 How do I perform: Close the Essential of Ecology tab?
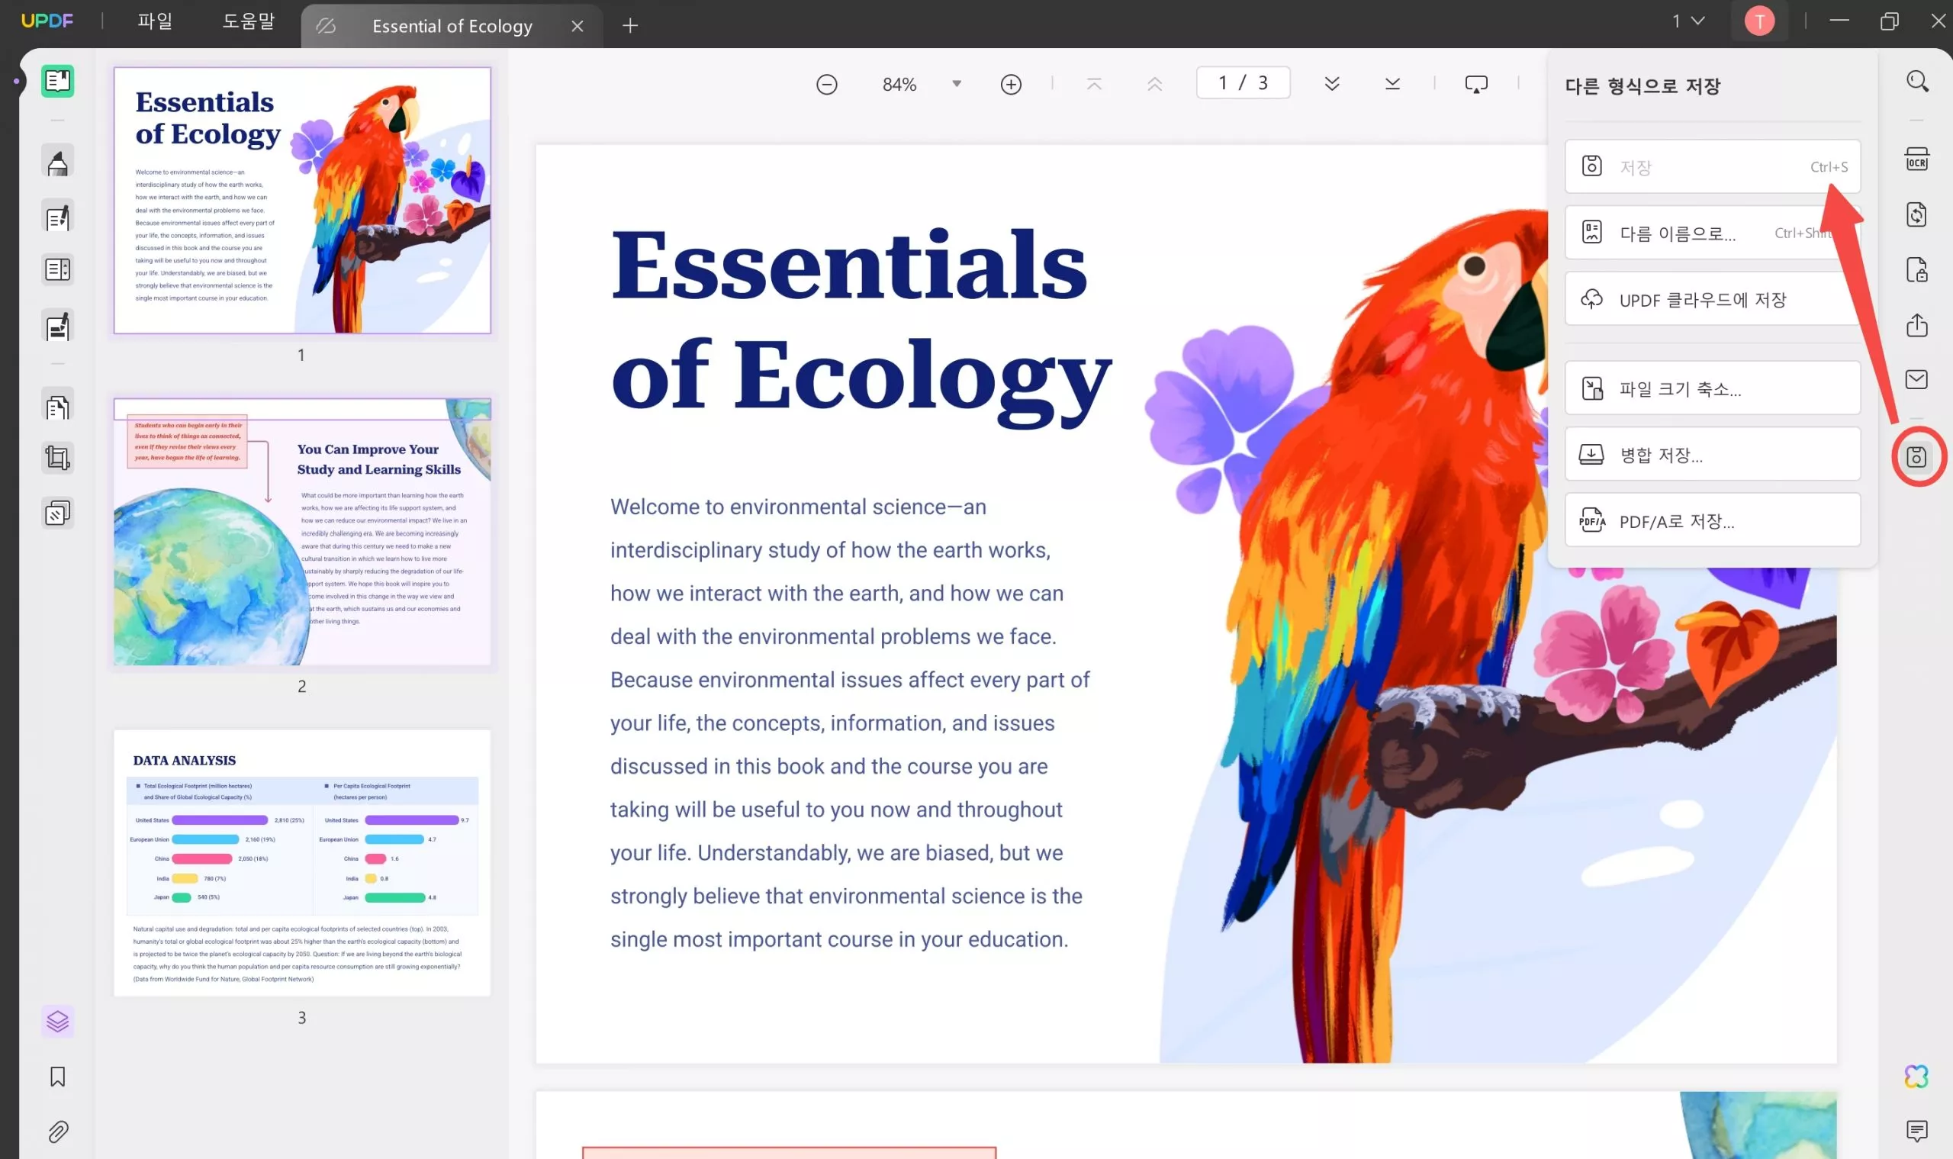tap(577, 26)
